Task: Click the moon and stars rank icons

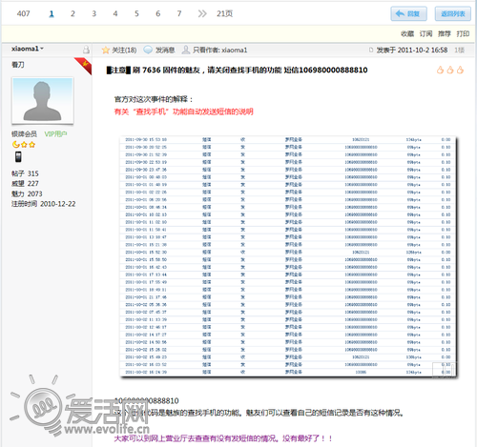Action: (24, 145)
